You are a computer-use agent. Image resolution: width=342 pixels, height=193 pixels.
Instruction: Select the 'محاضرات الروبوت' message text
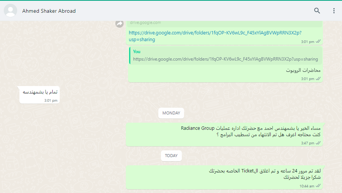[x=303, y=70]
